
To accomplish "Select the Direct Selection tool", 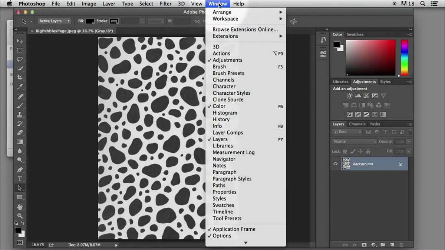I will click(20, 188).
